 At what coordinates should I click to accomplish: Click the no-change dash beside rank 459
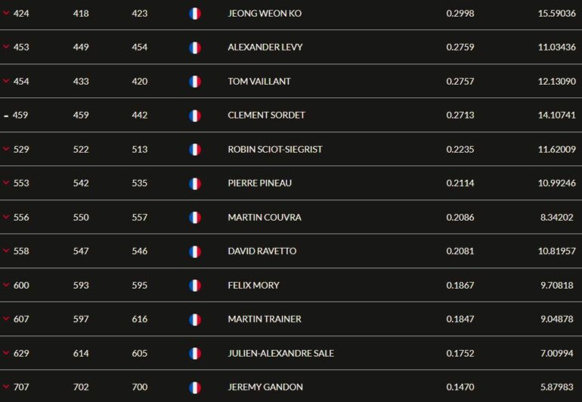click(6, 116)
